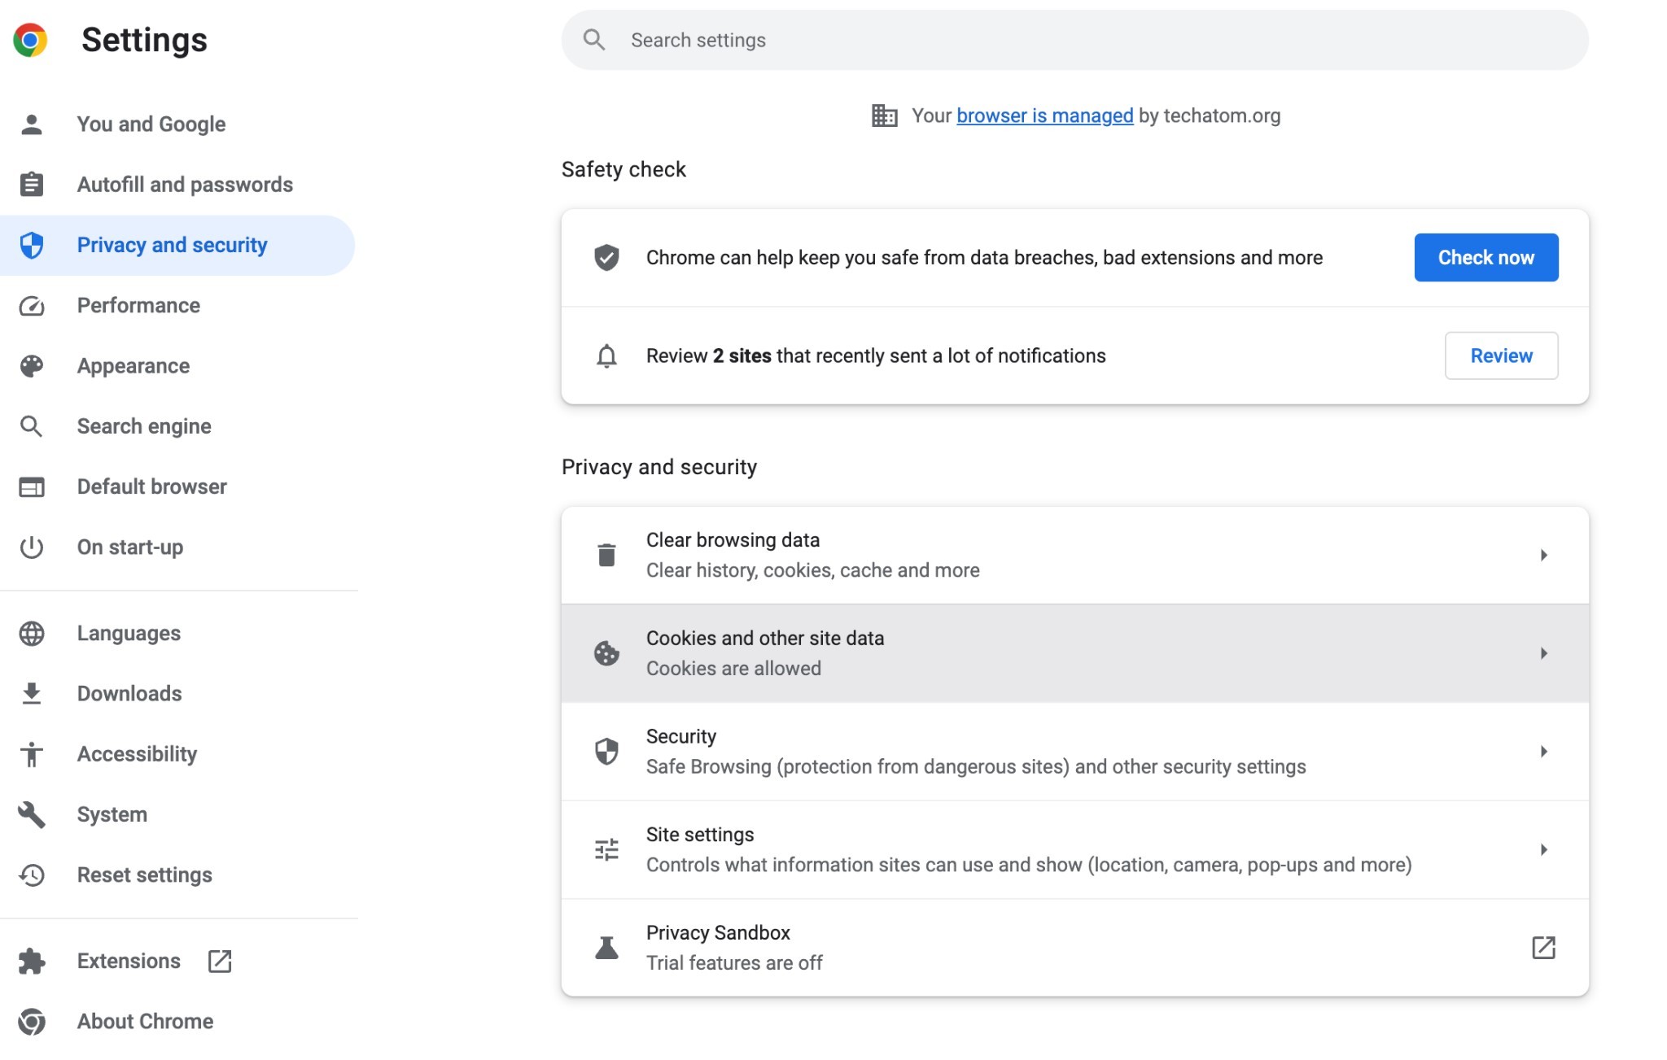Open About Chrome page
1667x1060 pixels.
177,1022
